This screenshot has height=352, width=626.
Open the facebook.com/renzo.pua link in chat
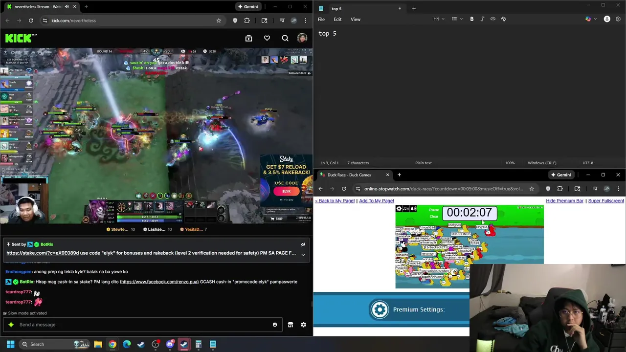point(159,282)
